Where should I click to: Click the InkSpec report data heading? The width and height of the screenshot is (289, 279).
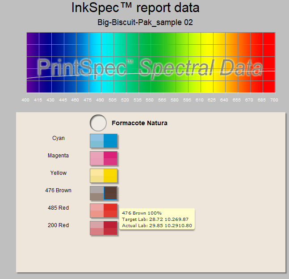135,8
